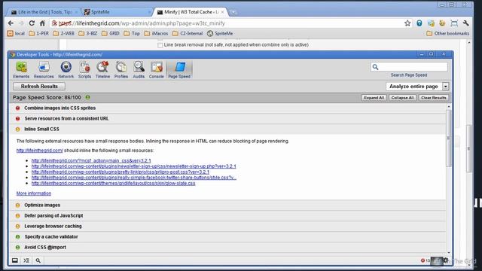
Task: Click the green Page Speed score indicator
Action: 87,97
